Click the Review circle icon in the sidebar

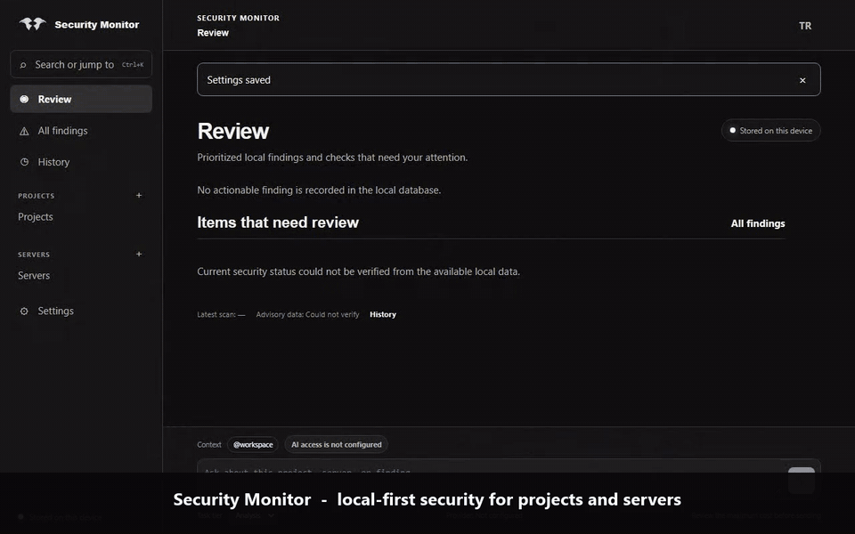[24, 99]
